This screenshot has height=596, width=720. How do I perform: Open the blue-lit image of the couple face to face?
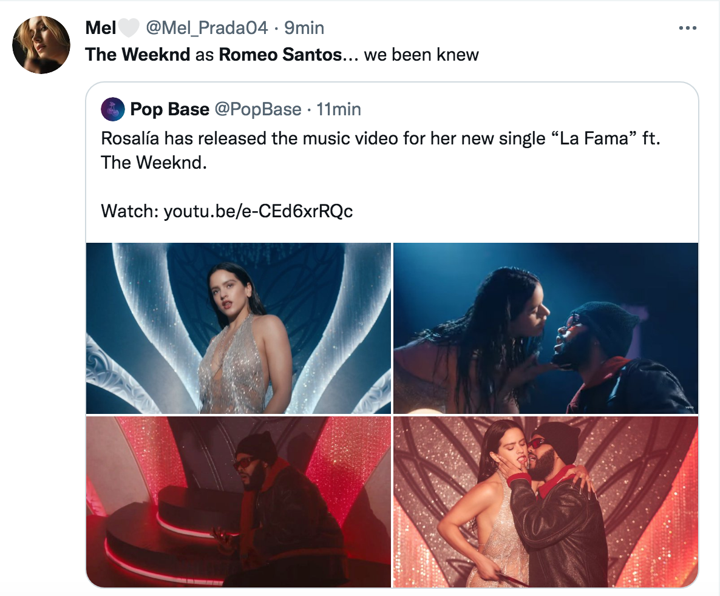[x=546, y=328]
